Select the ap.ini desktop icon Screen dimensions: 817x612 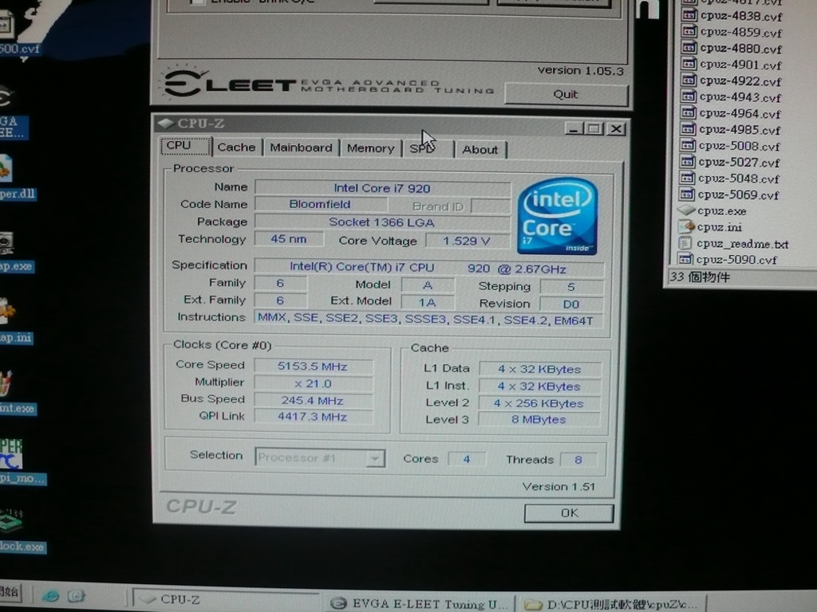pyautogui.click(x=7, y=310)
